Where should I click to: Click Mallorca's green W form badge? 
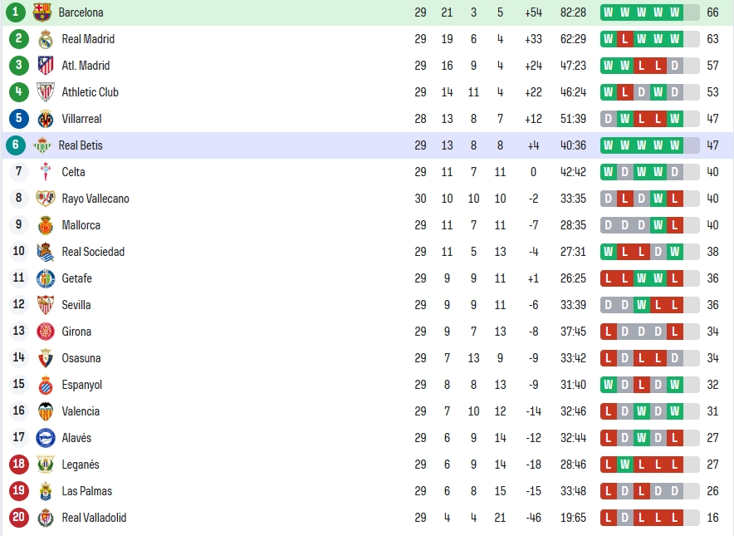click(658, 225)
